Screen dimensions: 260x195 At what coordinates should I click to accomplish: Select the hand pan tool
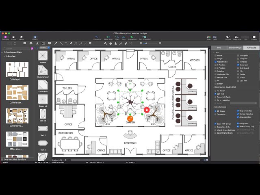(x=110, y=43)
